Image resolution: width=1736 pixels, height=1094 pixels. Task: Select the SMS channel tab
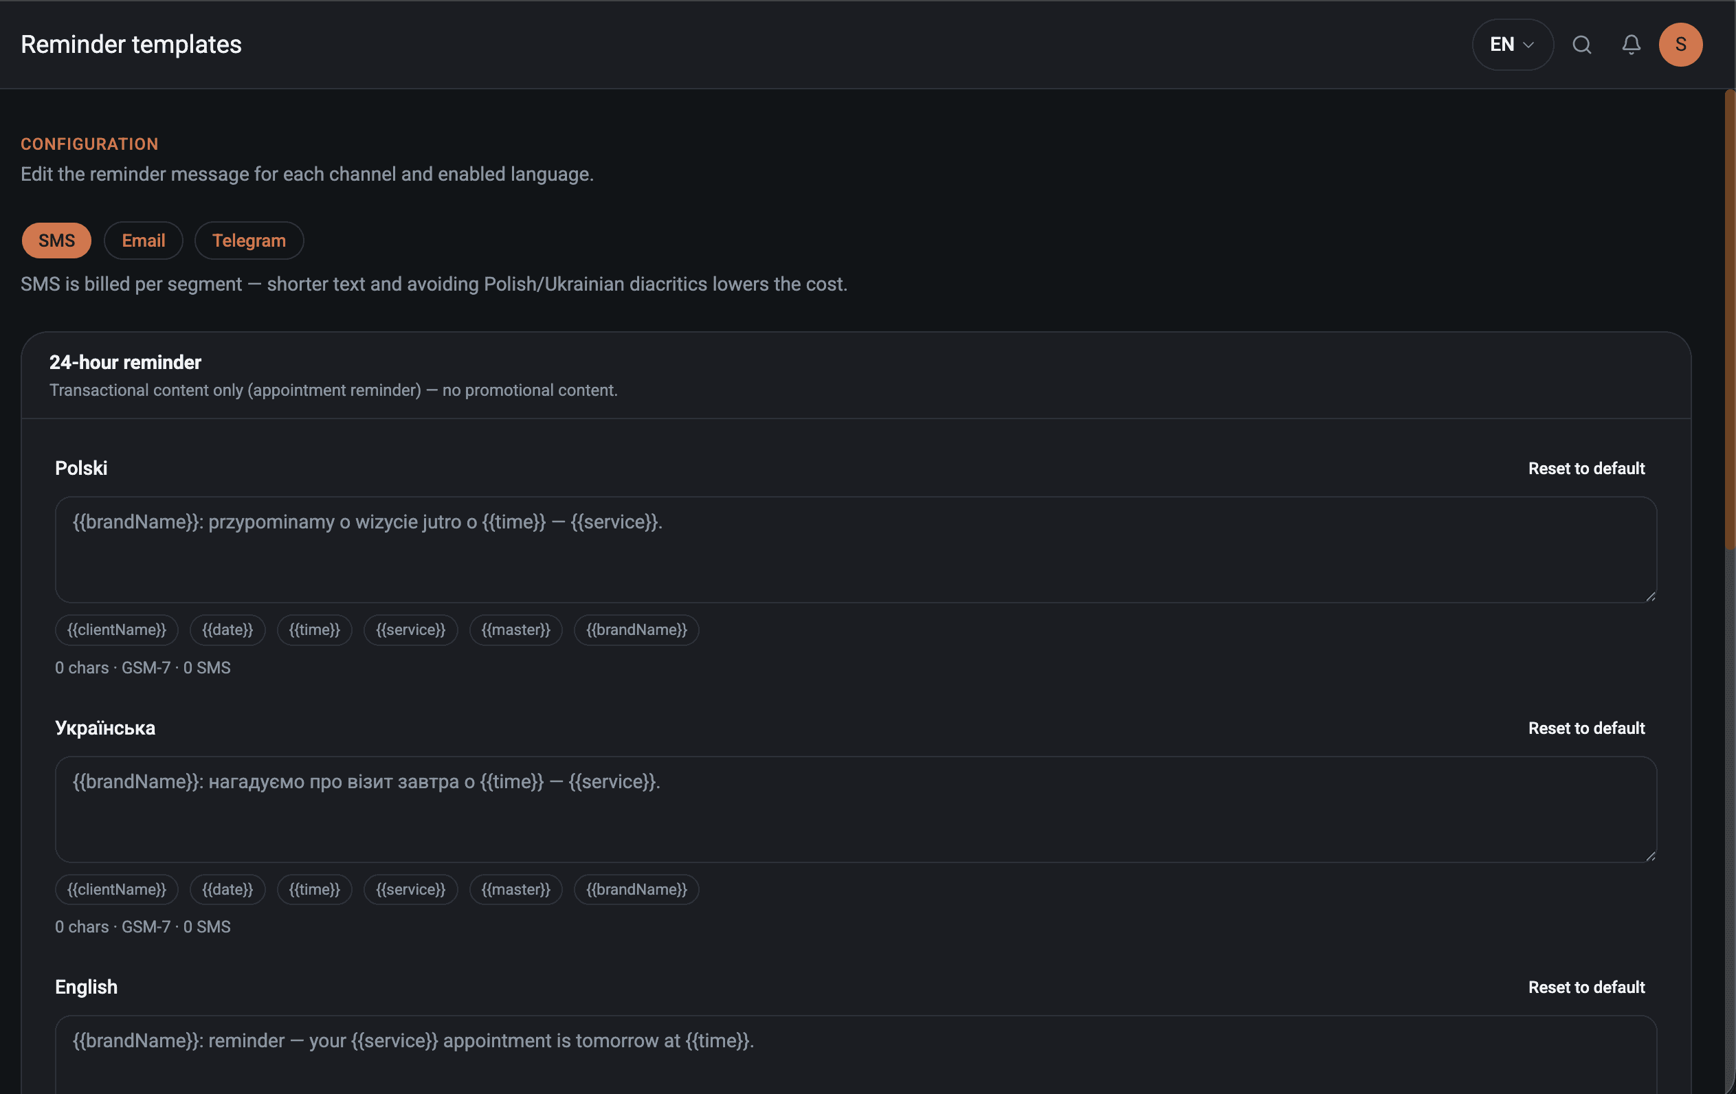(56, 241)
